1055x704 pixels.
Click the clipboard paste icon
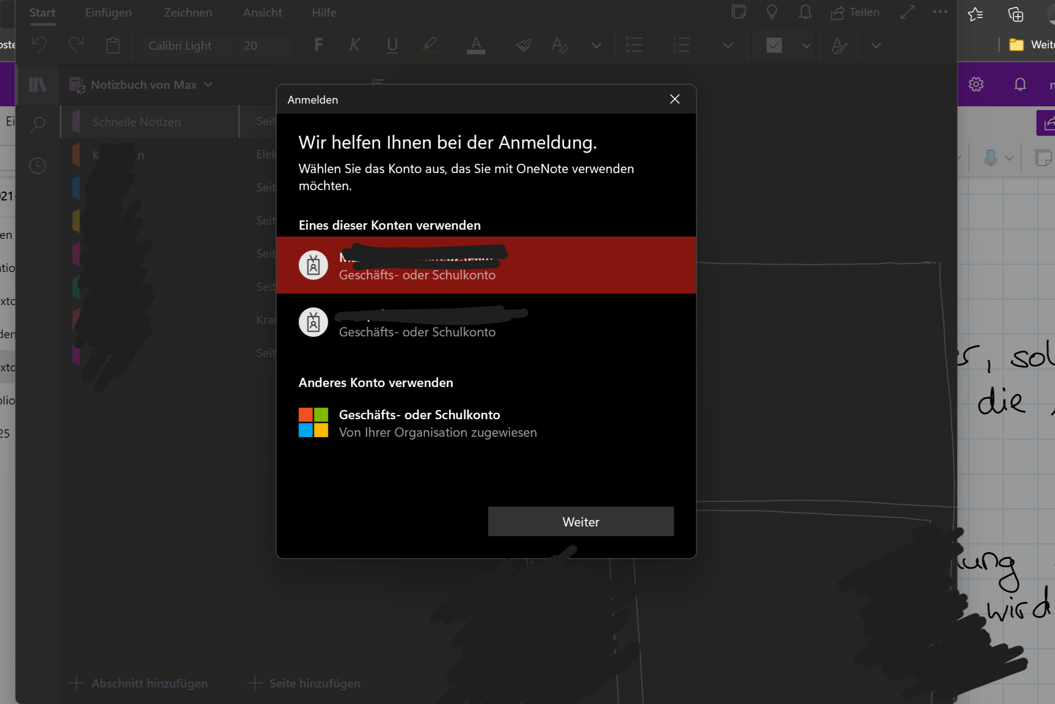[x=113, y=45]
